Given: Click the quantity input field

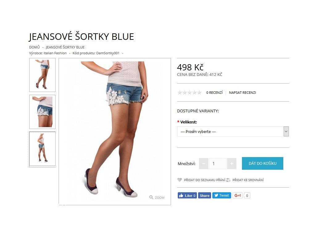Looking at the screenshot, I should tap(218, 164).
